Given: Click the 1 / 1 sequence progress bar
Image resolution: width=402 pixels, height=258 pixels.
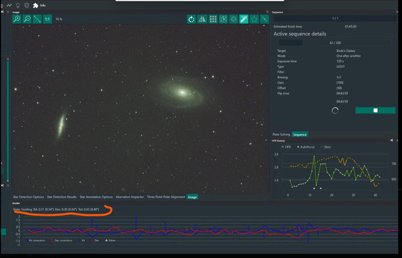Looking at the screenshot, I should click(335, 18).
